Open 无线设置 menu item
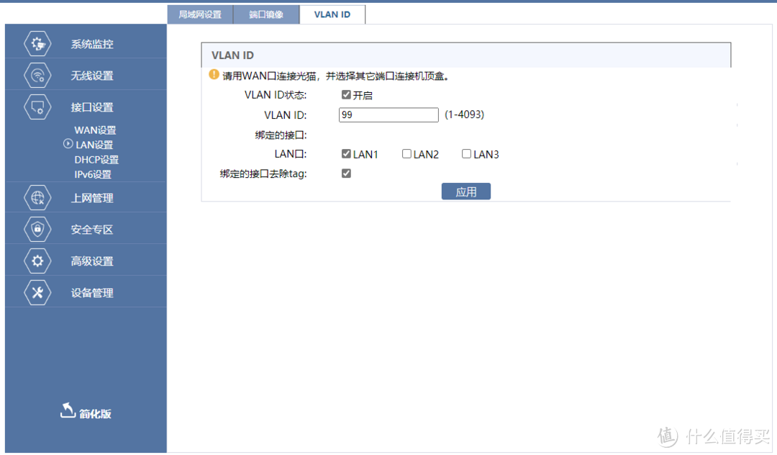The width and height of the screenshot is (777, 455). (x=86, y=76)
